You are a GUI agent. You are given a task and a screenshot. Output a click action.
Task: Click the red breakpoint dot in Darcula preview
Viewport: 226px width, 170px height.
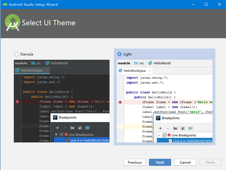(x=17, y=102)
